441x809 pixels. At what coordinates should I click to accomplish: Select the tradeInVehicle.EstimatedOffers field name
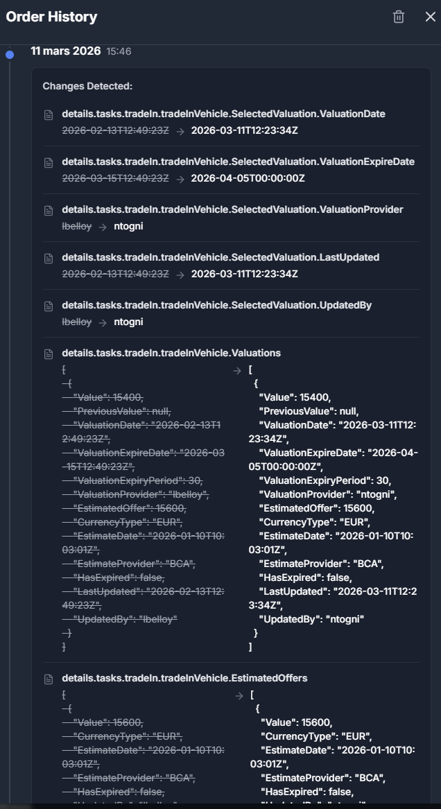click(x=184, y=678)
